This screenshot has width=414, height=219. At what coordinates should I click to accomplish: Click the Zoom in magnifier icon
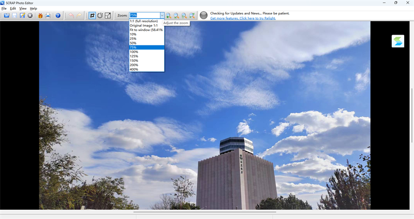pyautogui.click(x=168, y=15)
